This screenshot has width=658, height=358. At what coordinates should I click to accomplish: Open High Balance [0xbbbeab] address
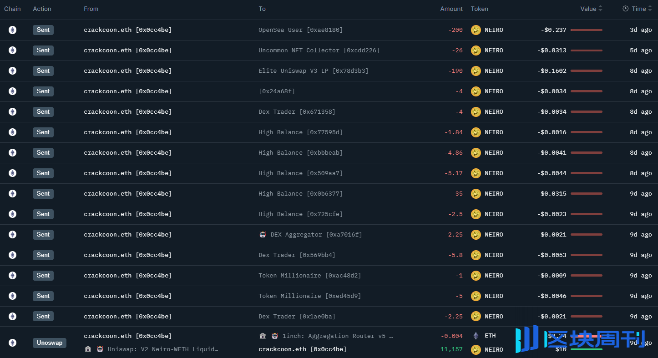(x=301, y=153)
